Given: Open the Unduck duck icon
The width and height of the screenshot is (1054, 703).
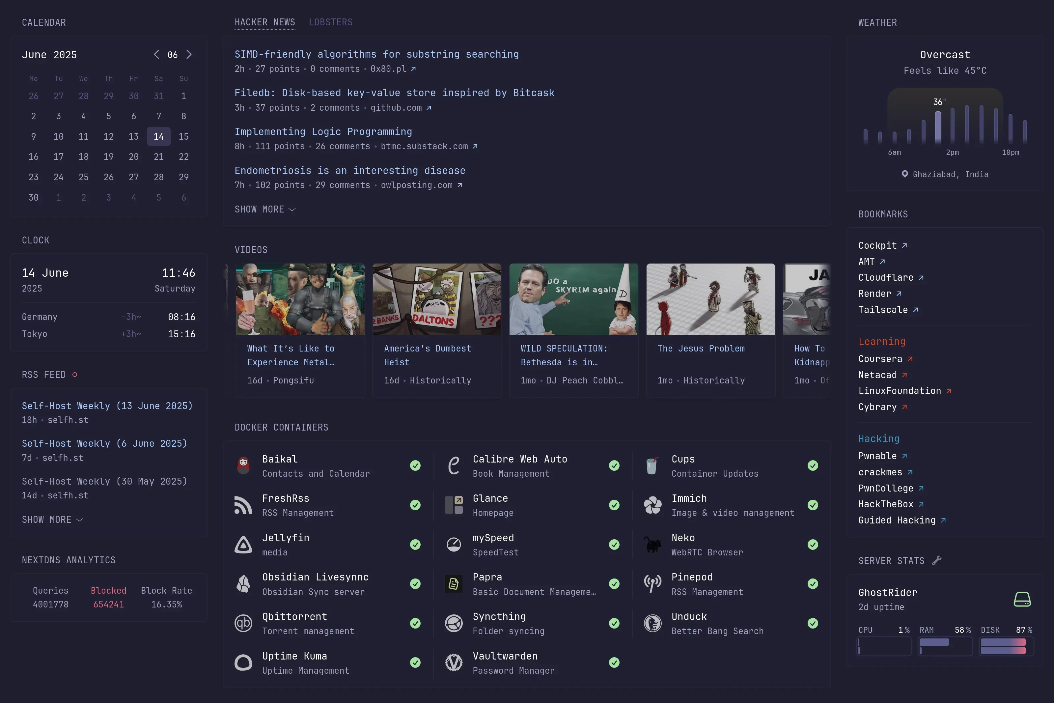Looking at the screenshot, I should pos(652,623).
